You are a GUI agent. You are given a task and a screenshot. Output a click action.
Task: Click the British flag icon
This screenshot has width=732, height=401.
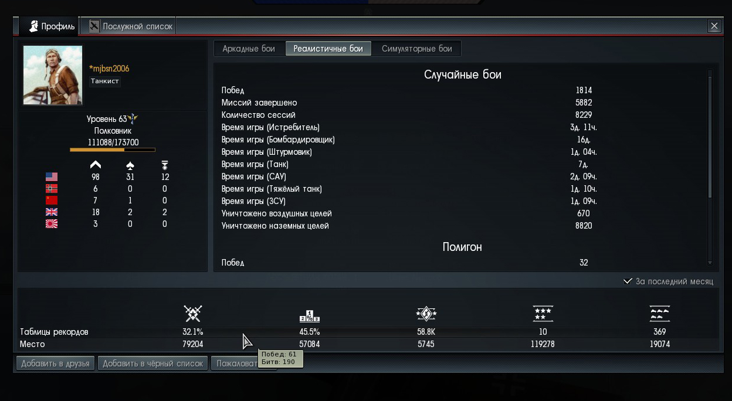click(52, 212)
